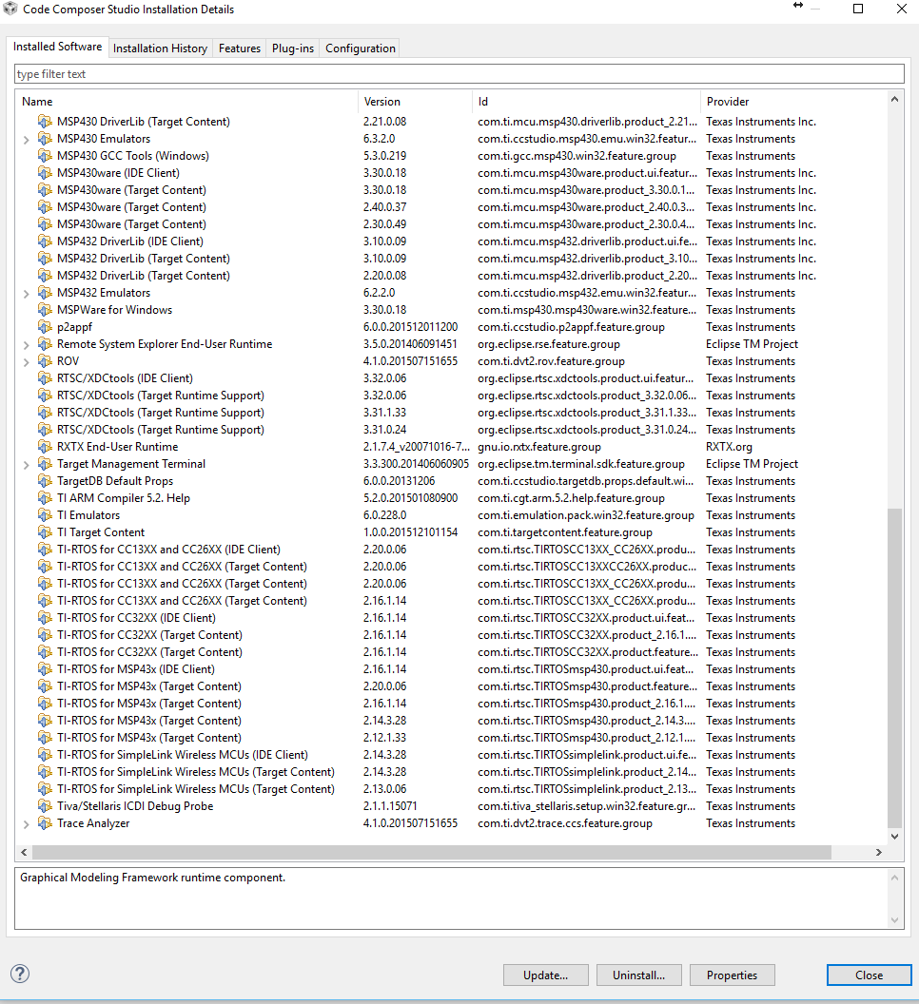Click the TI-RTOS for CC13XX and CC26XX (IDE Client) icon

[45, 550]
